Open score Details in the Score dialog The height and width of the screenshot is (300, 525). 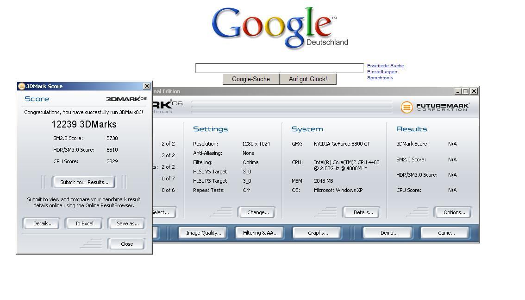point(43,223)
